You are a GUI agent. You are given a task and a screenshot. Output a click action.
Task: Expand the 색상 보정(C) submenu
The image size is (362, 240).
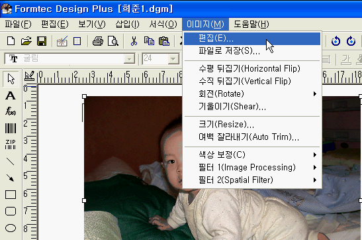point(252,154)
